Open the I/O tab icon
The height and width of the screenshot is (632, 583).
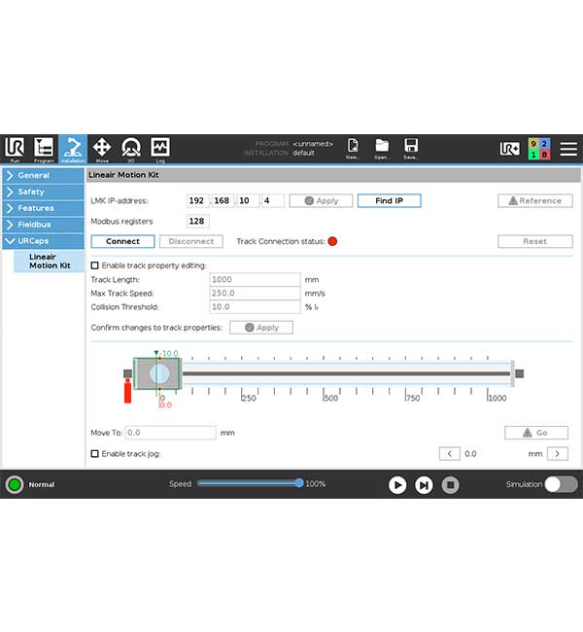131,149
